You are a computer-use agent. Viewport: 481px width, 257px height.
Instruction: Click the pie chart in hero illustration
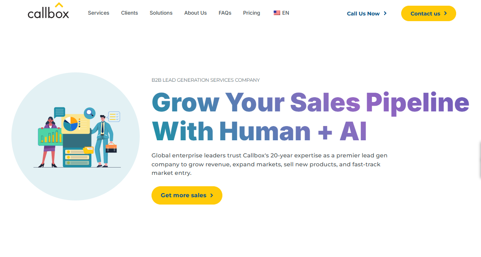pyautogui.click(x=71, y=123)
